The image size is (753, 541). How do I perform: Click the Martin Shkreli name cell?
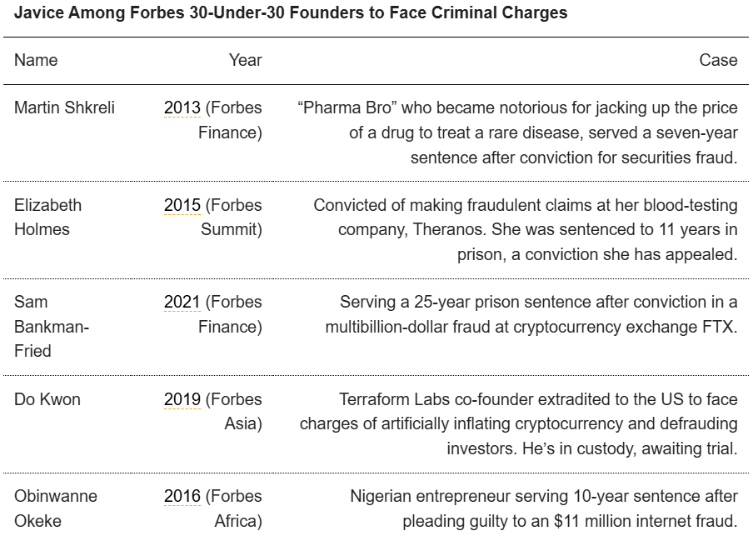(x=64, y=108)
